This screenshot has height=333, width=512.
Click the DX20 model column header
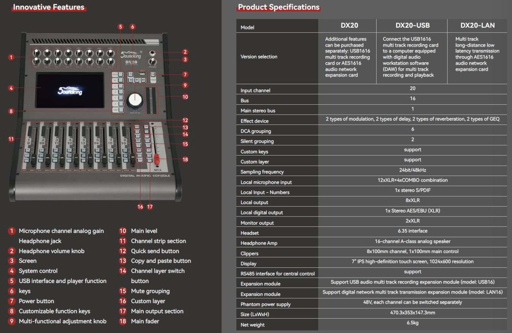click(x=347, y=26)
